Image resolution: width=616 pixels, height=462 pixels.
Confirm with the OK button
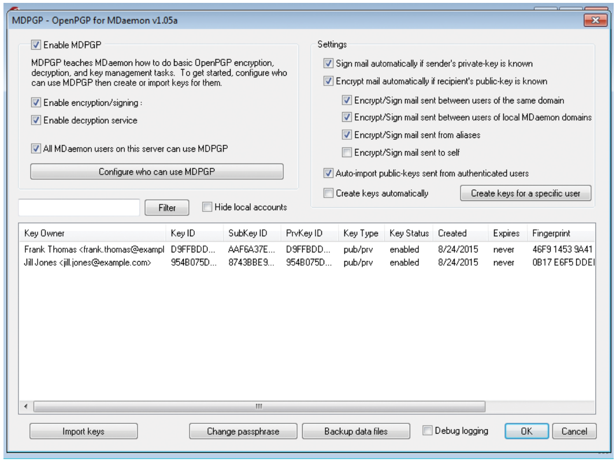coord(526,431)
